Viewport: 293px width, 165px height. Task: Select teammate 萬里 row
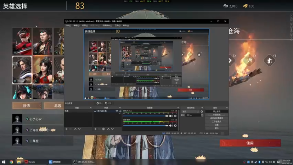click(x=42, y=141)
